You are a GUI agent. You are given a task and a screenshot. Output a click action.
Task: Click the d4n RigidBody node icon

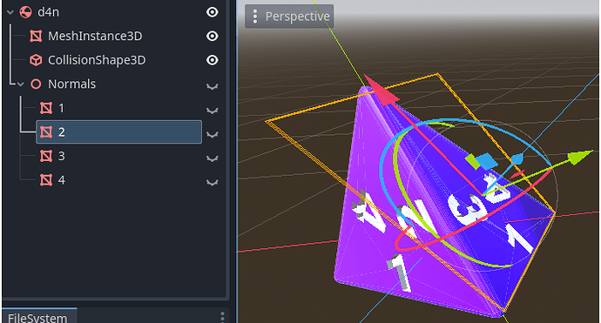tap(25, 12)
